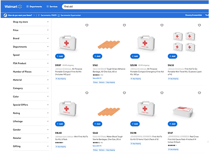This screenshot has height=156, width=209.
Task: Heart the $18.40 Mini First Aid kit
Action: [x=87, y=93]
